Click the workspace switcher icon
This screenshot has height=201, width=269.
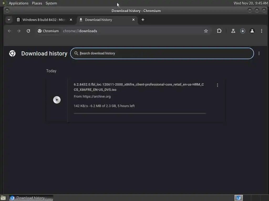pyautogui.click(x=239, y=198)
